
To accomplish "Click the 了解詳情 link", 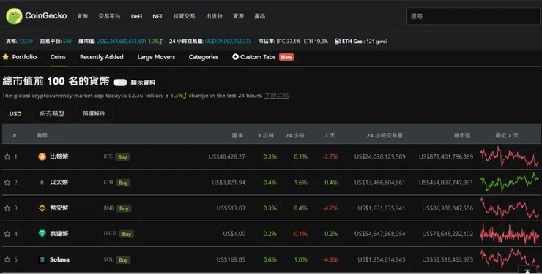I will tap(277, 96).
